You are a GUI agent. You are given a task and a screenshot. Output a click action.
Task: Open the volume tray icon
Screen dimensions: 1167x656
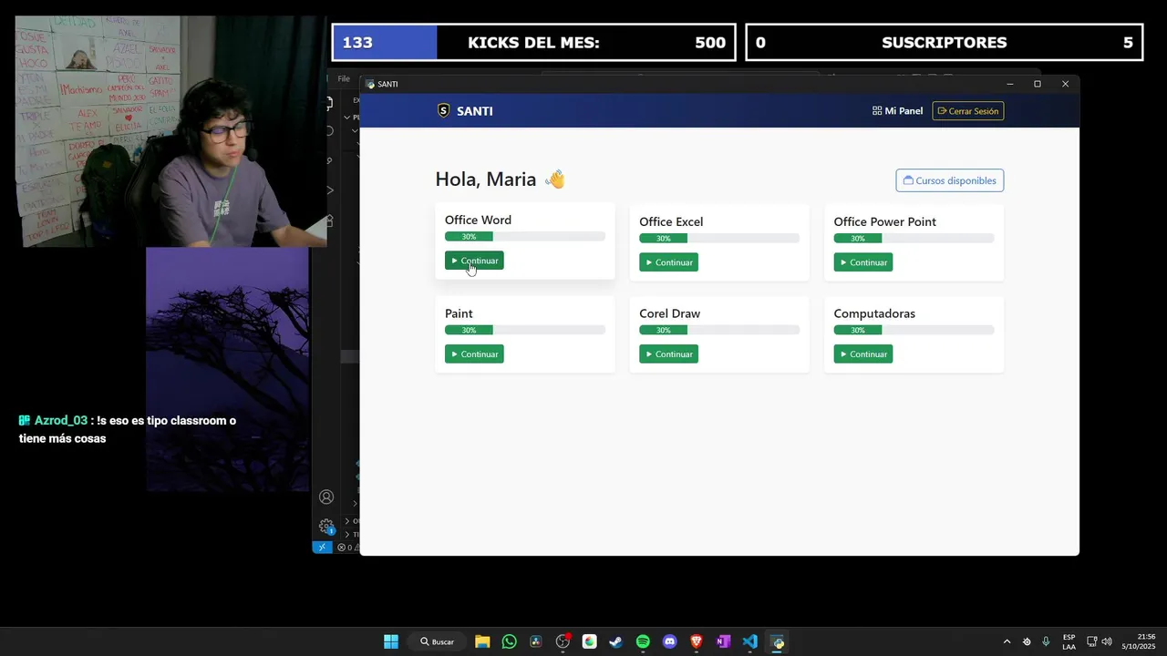1107,641
